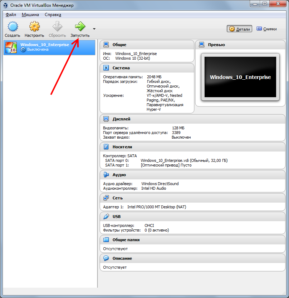Click the Носители section disk icon
Image resolution: width=289 pixels, height=298 pixels.
tap(106, 147)
